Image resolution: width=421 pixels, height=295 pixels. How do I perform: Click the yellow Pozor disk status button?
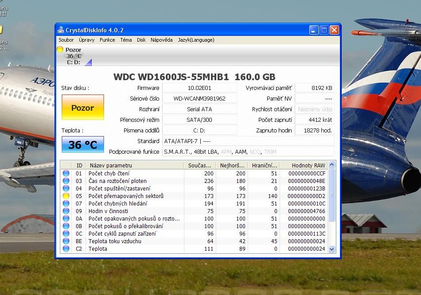(83, 107)
